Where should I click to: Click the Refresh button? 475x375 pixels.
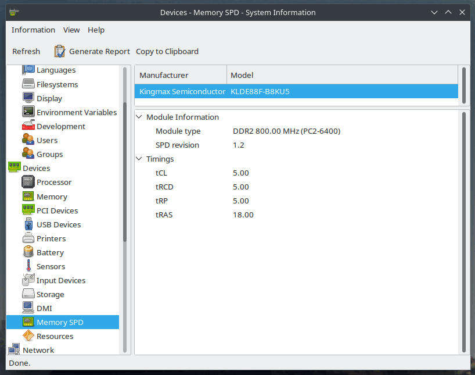point(26,51)
